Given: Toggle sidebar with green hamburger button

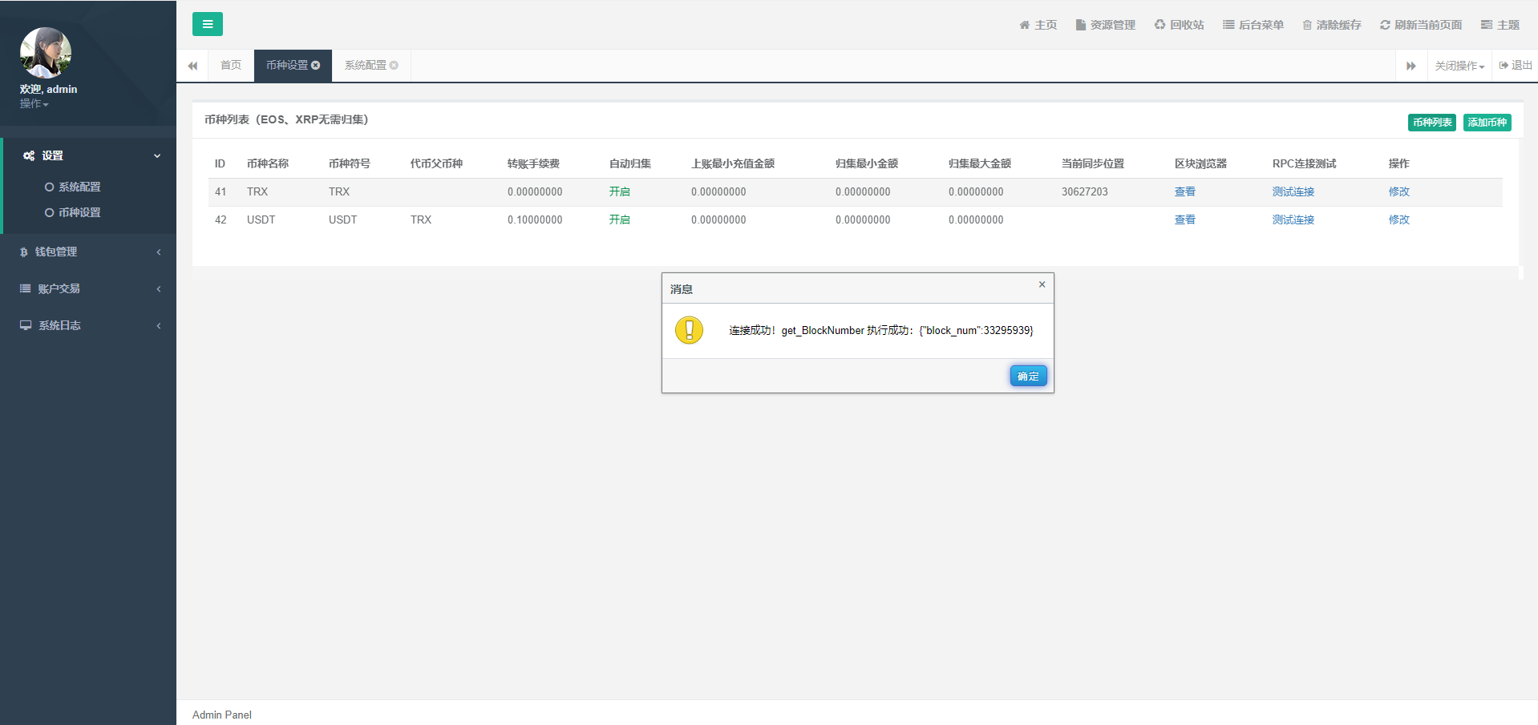Looking at the screenshot, I should click(x=207, y=24).
